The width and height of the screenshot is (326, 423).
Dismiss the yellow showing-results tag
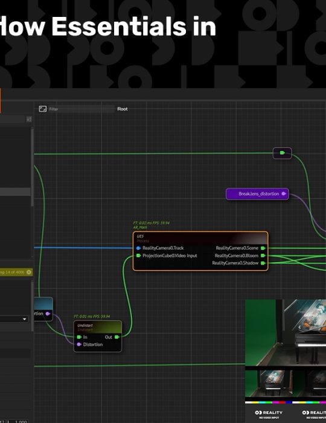click(28, 272)
